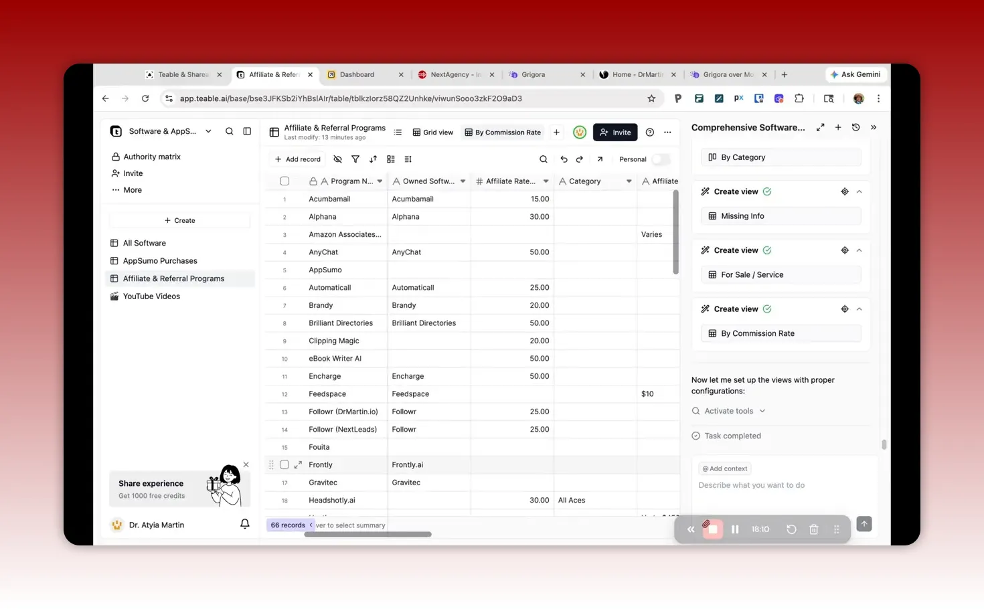Enable the Personal view toggle
The width and height of the screenshot is (984, 609).
tap(661, 159)
